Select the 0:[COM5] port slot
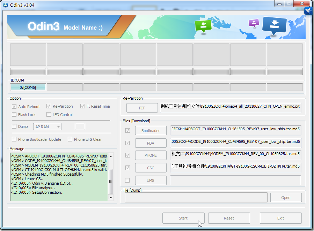 [x=28, y=87]
